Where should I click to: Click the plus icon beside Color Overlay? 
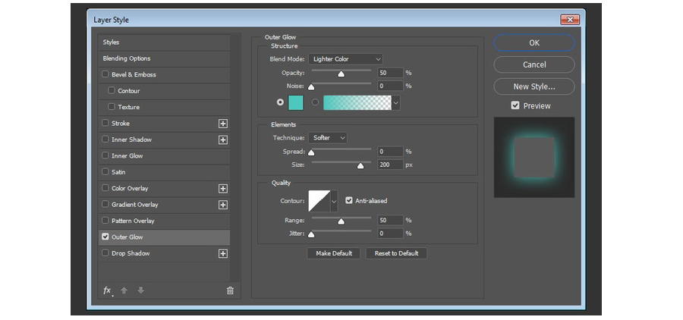click(223, 189)
